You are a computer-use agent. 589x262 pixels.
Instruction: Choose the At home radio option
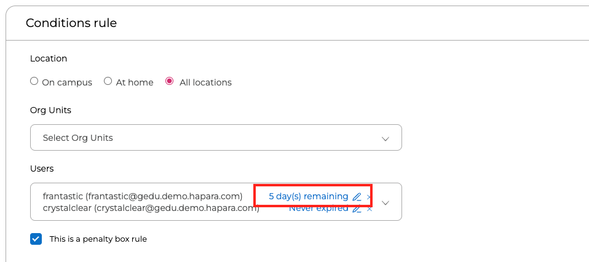(x=108, y=81)
